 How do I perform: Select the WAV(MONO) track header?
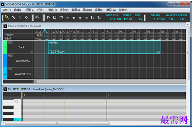point(23,61)
